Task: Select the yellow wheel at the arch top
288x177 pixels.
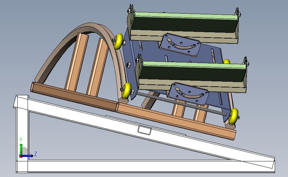Action: 118,41
